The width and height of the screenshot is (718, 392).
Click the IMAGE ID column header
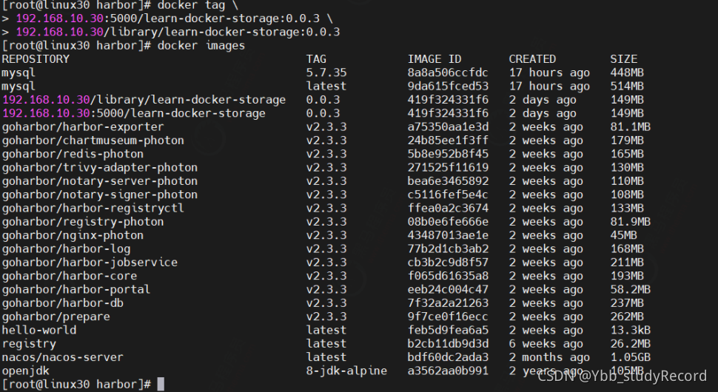click(x=435, y=59)
